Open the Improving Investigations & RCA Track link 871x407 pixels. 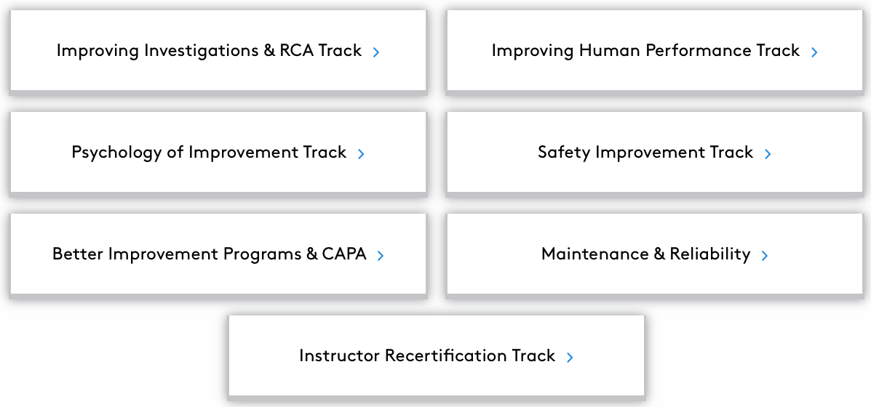click(x=209, y=50)
